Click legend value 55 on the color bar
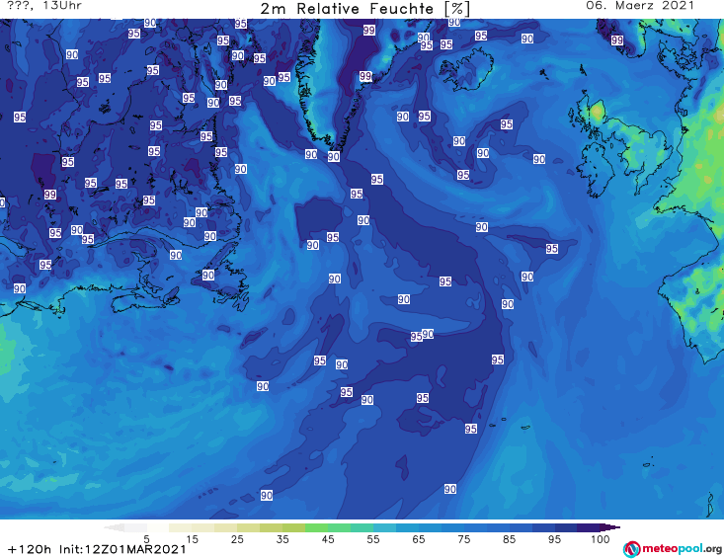This screenshot has width=724, height=559. 373,539
